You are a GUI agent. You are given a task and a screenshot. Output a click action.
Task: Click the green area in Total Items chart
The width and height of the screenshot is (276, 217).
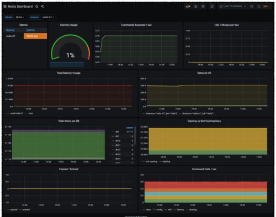coord(59,145)
